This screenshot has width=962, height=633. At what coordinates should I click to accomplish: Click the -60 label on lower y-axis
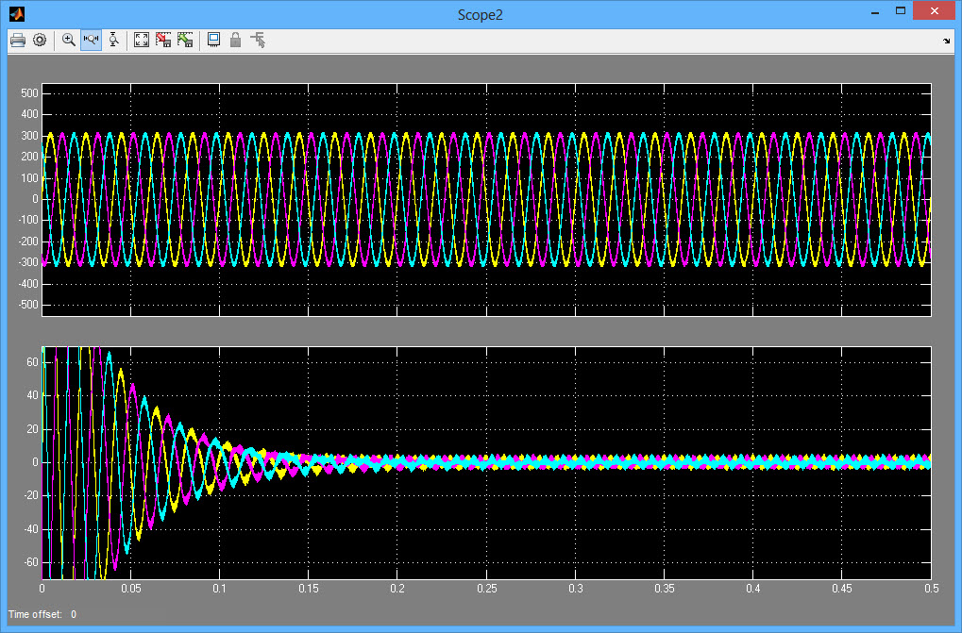tap(30, 562)
